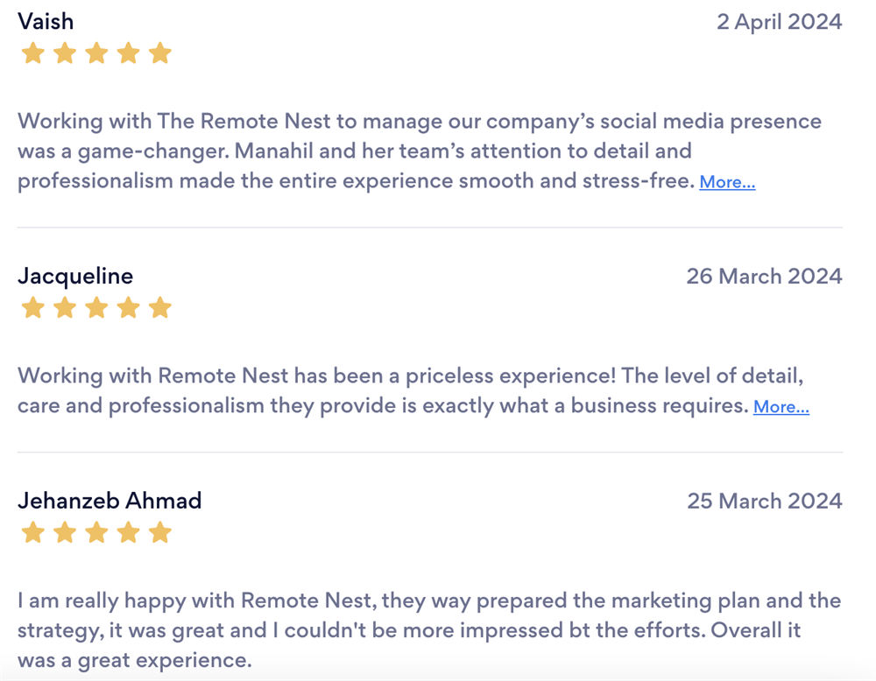This screenshot has width=876, height=681.
Task: Expand Vaish's review with More link
Action: coord(727,182)
